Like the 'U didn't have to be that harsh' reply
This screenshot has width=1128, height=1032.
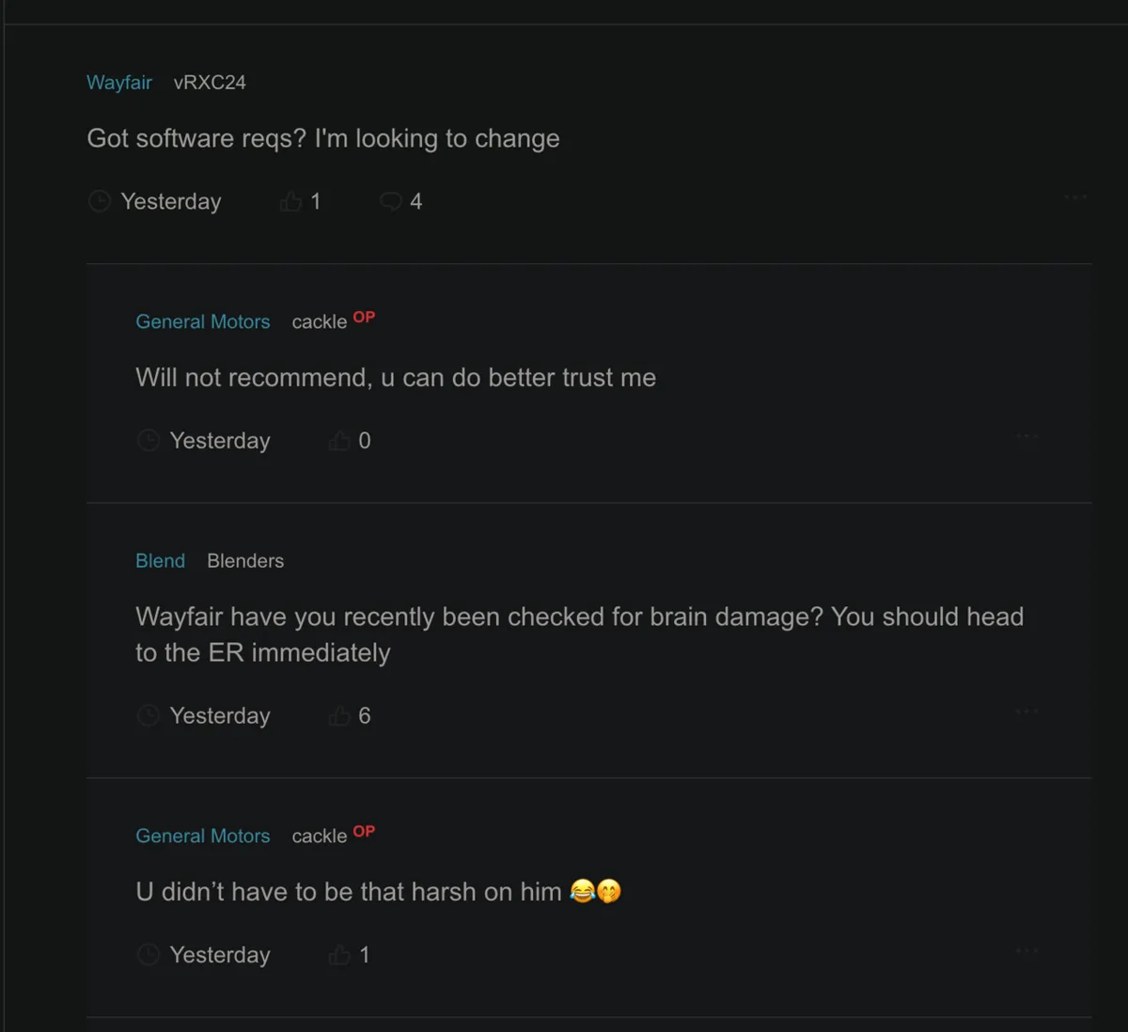pos(339,956)
